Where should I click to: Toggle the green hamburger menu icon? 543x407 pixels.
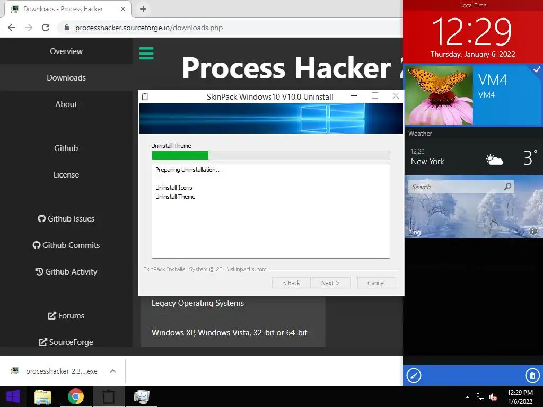click(146, 54)
